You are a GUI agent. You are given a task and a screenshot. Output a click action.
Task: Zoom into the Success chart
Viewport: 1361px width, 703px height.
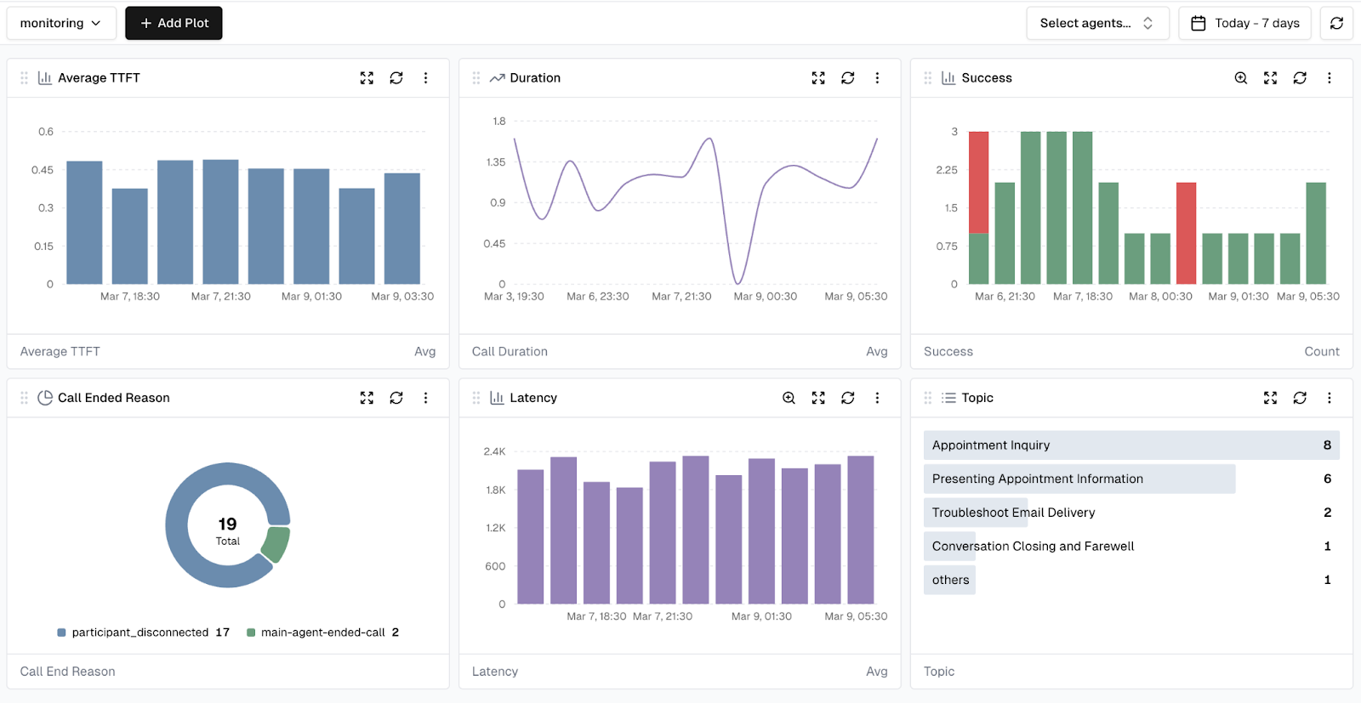1241,78
